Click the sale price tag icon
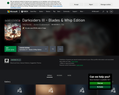The height and width of the screenshot is (95, 119). pyautogui.click(x=23, y=28)
